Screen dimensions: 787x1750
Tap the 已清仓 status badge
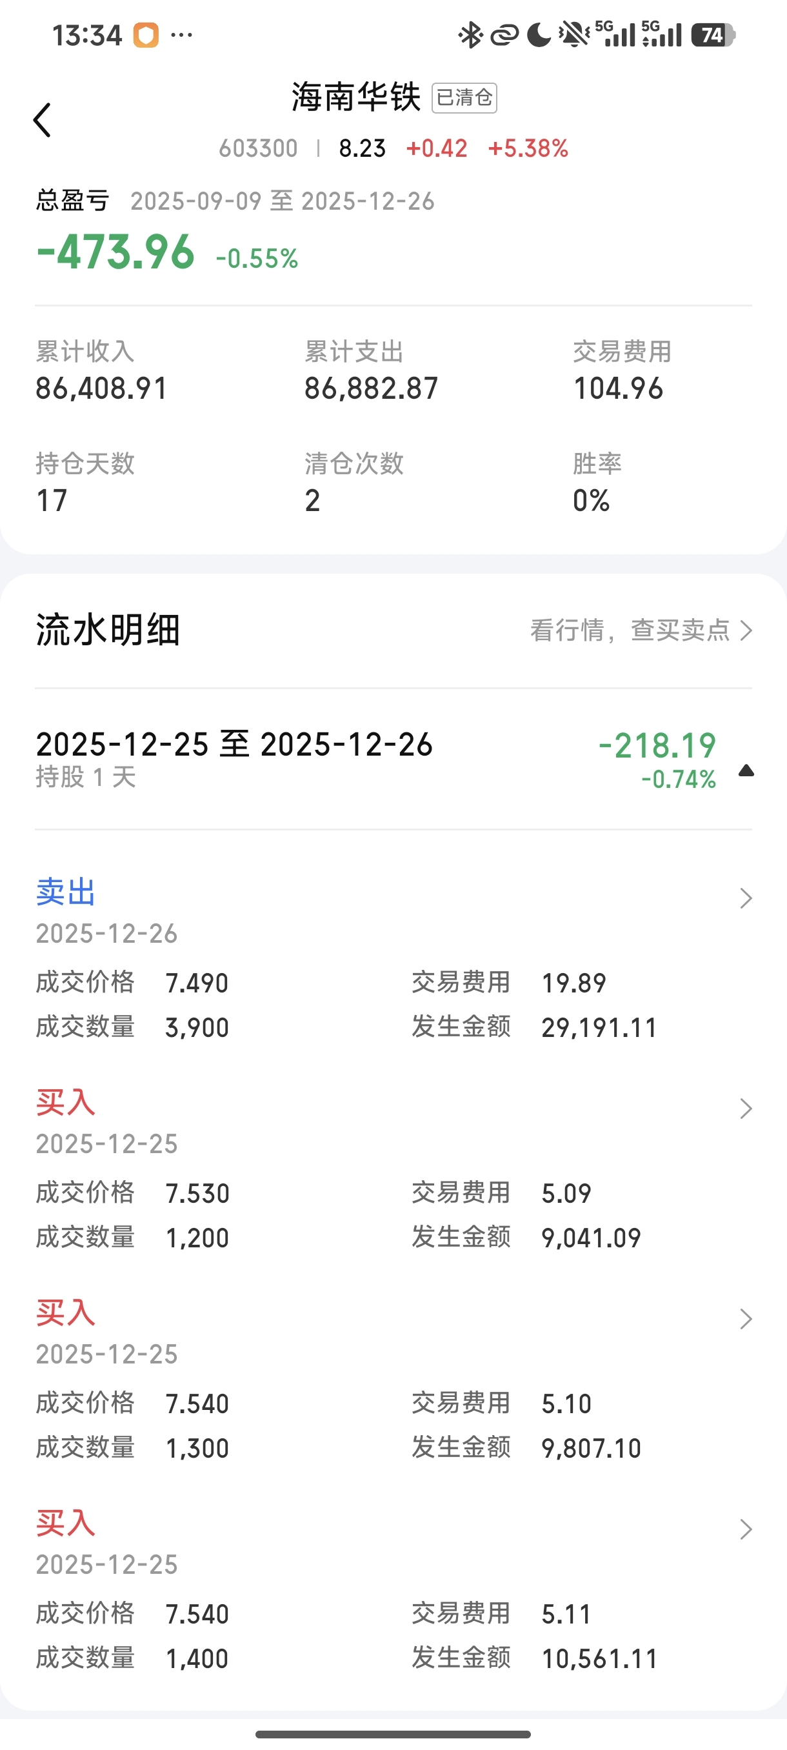464,98
